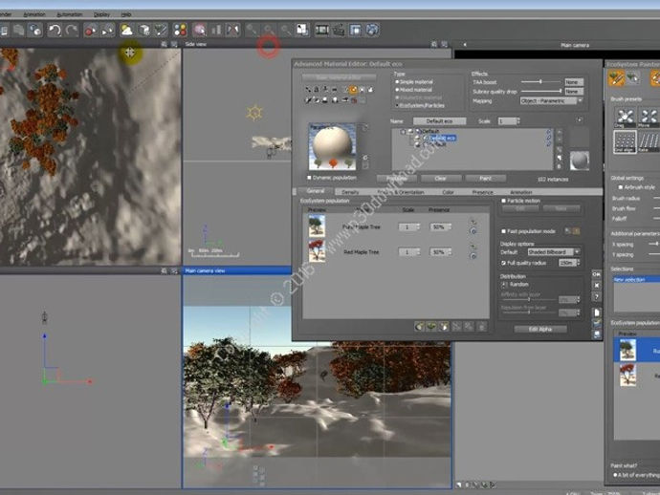The height and width of the screenshot is (495, 660).
Task: Uncheck Full quality radius checkbox
Action: click(x=503, y=263)
